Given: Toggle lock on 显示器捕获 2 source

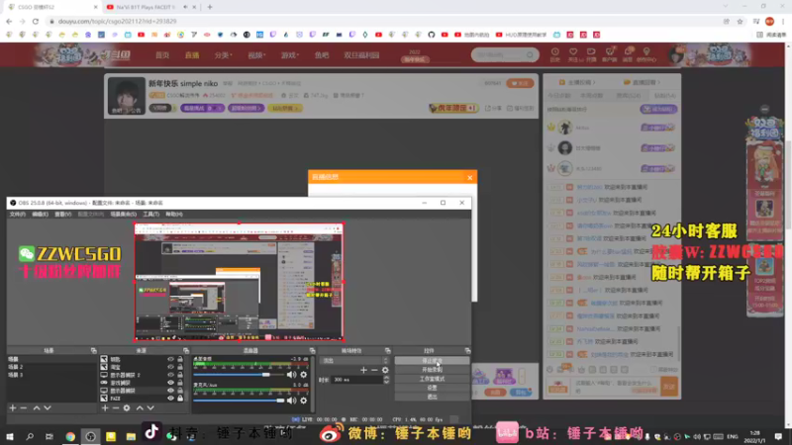Looking at the screenshot, I should tap(180, 375).
